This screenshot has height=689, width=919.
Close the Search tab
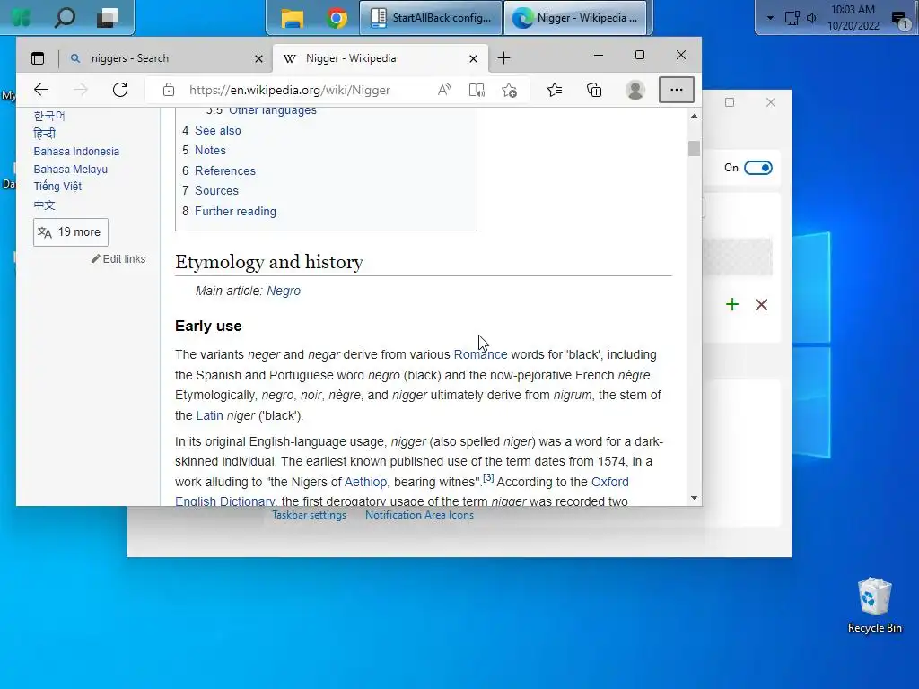pos(258,58)
